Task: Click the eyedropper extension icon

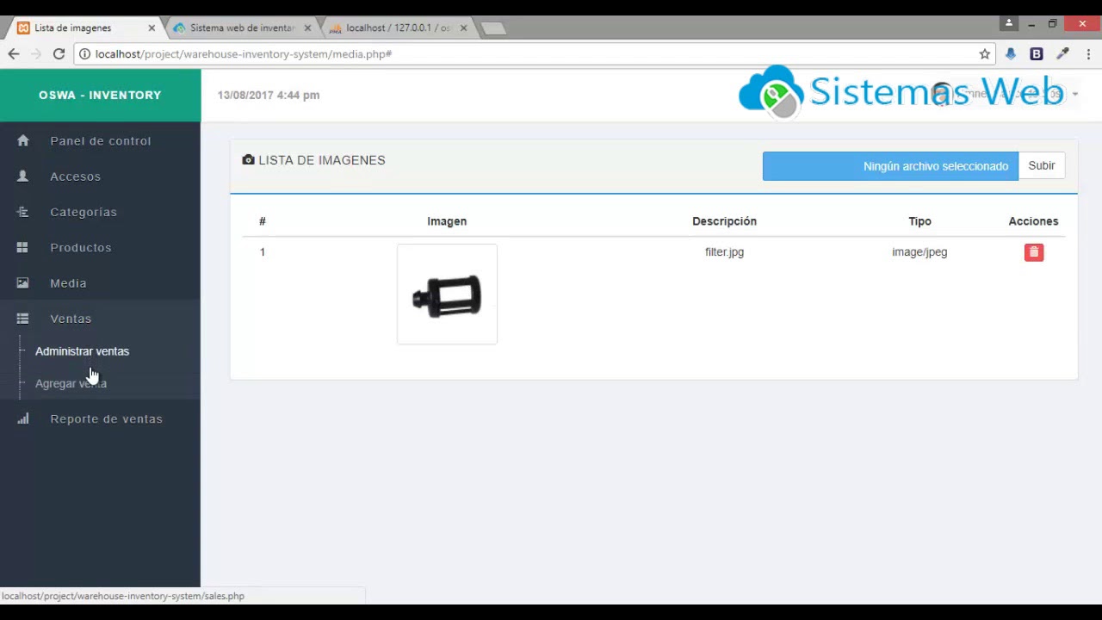Action: [1062, 53]
